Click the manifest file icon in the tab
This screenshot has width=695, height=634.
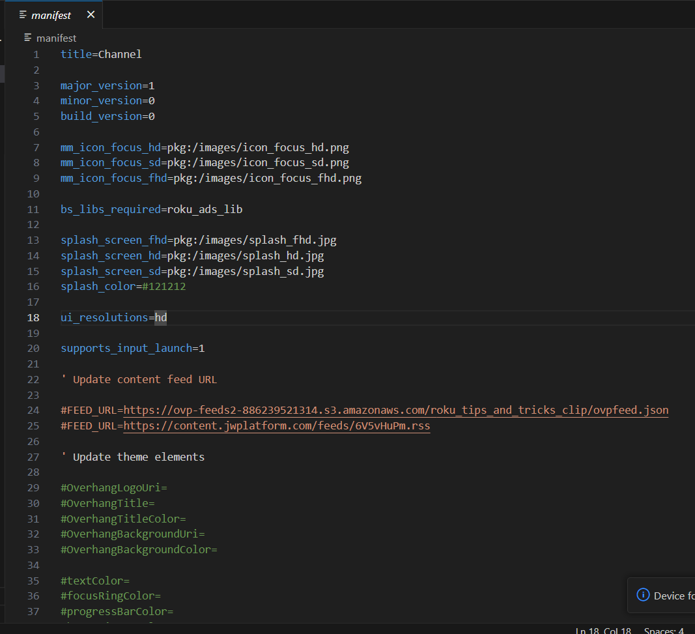coord(21,14)
